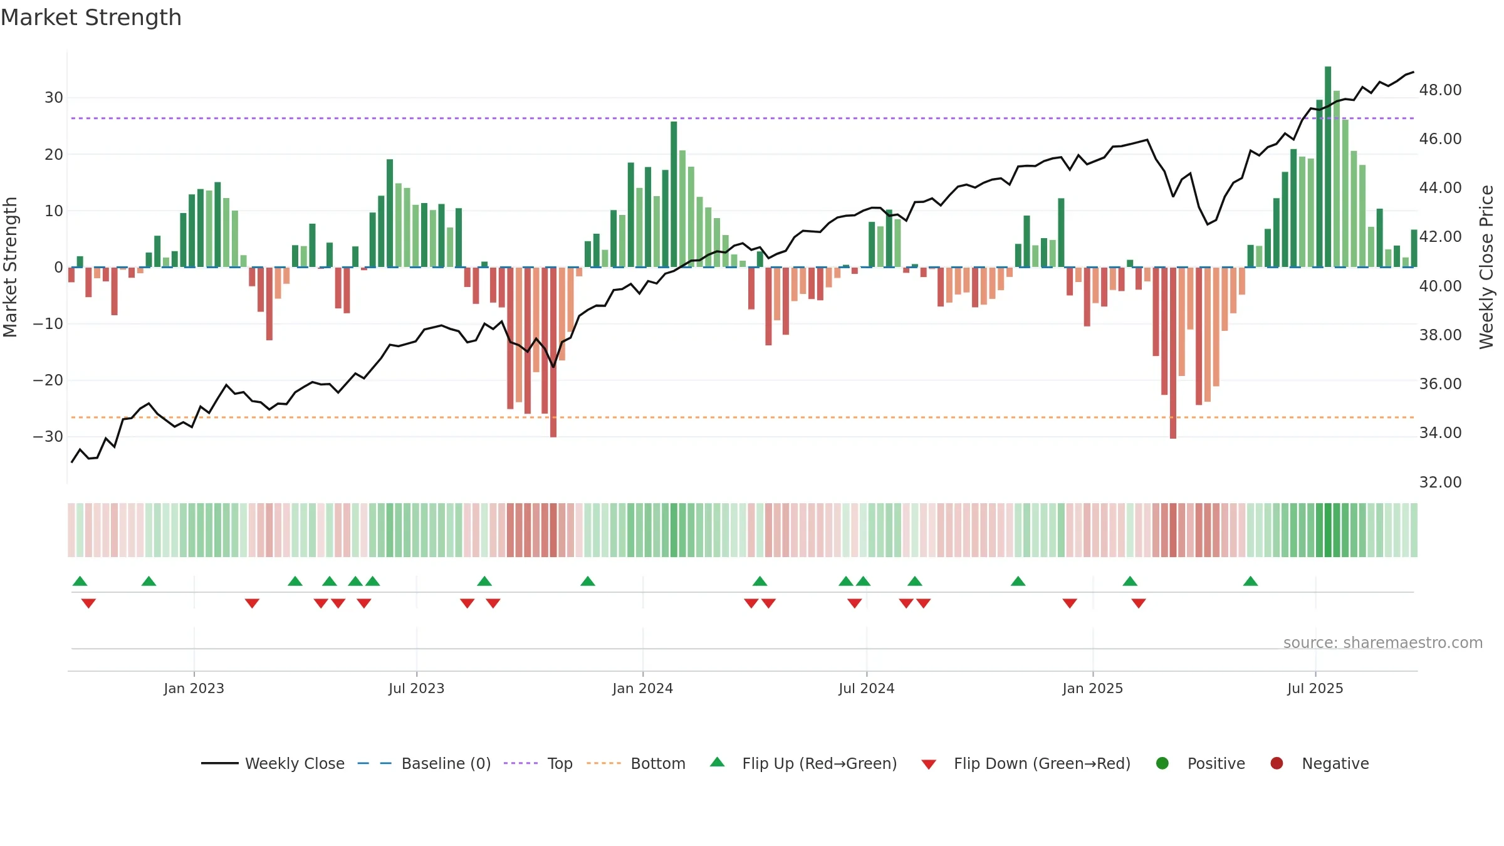Click the red Flip Down triangle icon in legend
Screen dimensions: 1504x846
(x=929, y=765)
